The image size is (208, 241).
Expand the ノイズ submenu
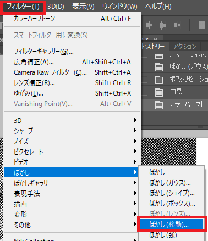(72, 141)
